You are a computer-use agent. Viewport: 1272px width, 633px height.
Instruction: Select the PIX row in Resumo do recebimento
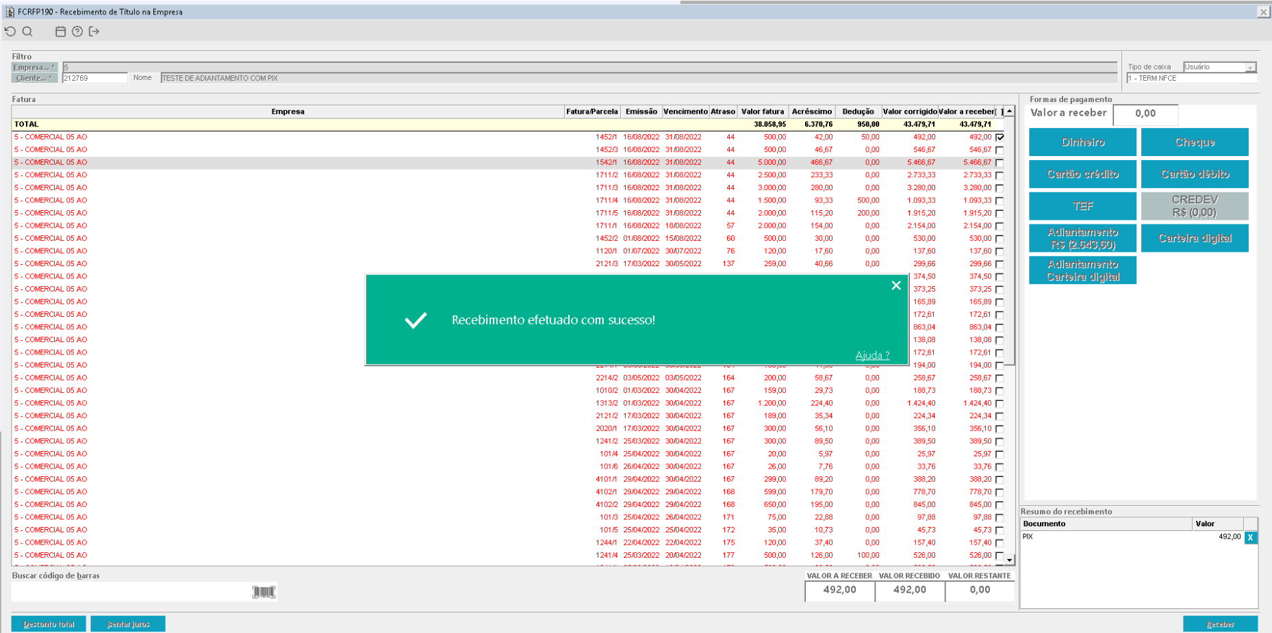coord(1132,537)
